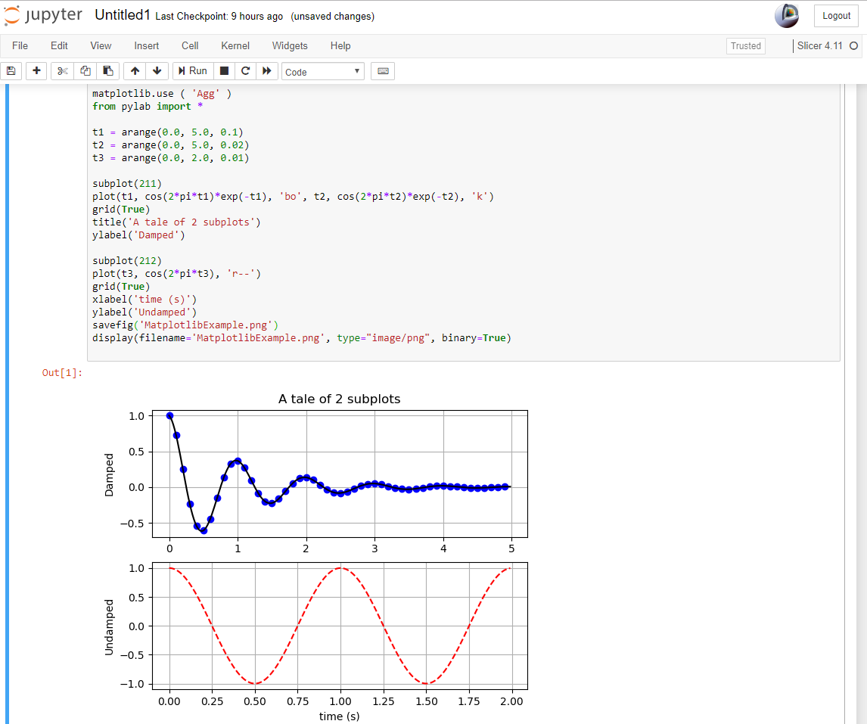The height and width of the screenshot is (724, 867).
Task: Click the '(unsaved changes)' status text
Action: point(332,17)
